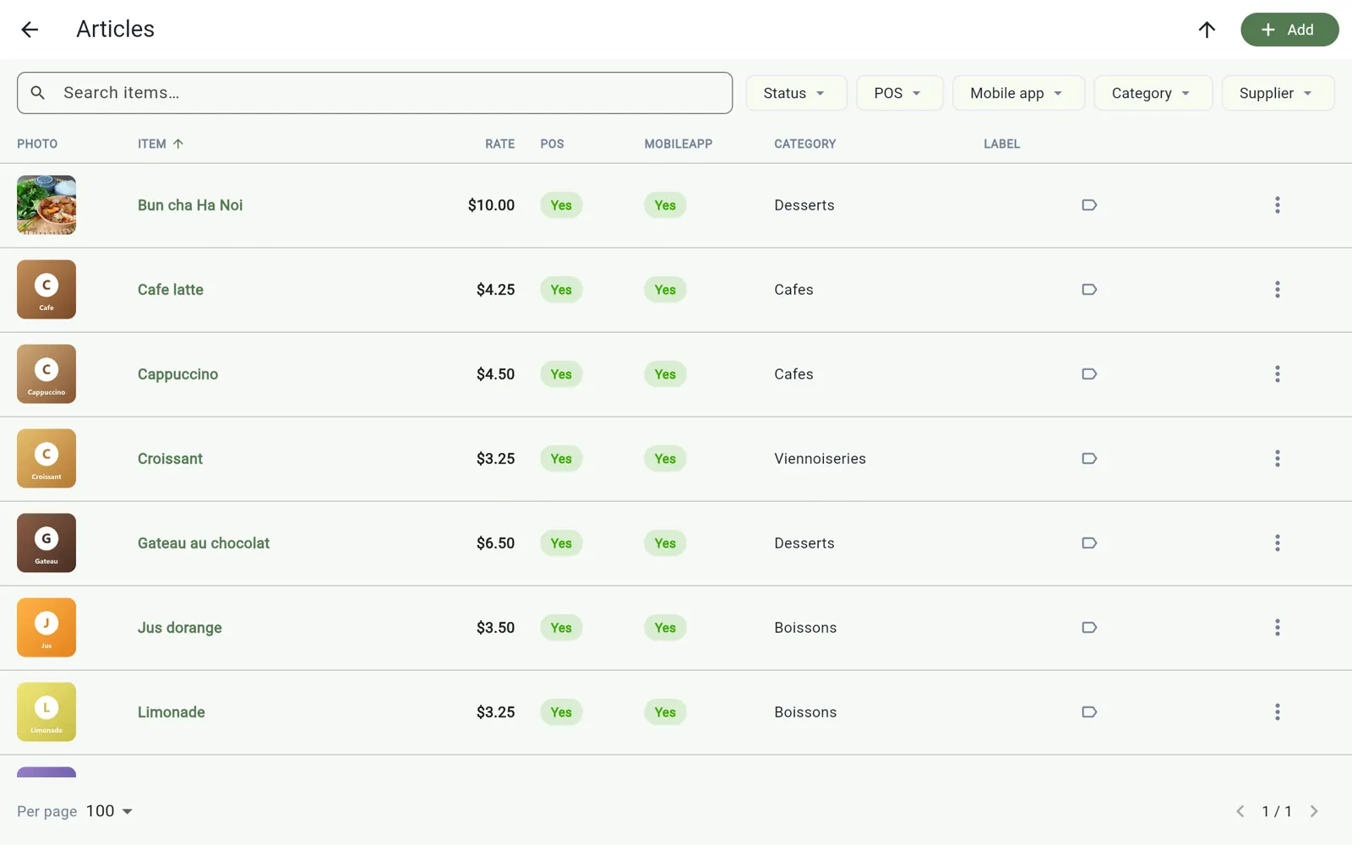
Task: Click the label icon for Limonade
Action: [x=1089, y=712]
